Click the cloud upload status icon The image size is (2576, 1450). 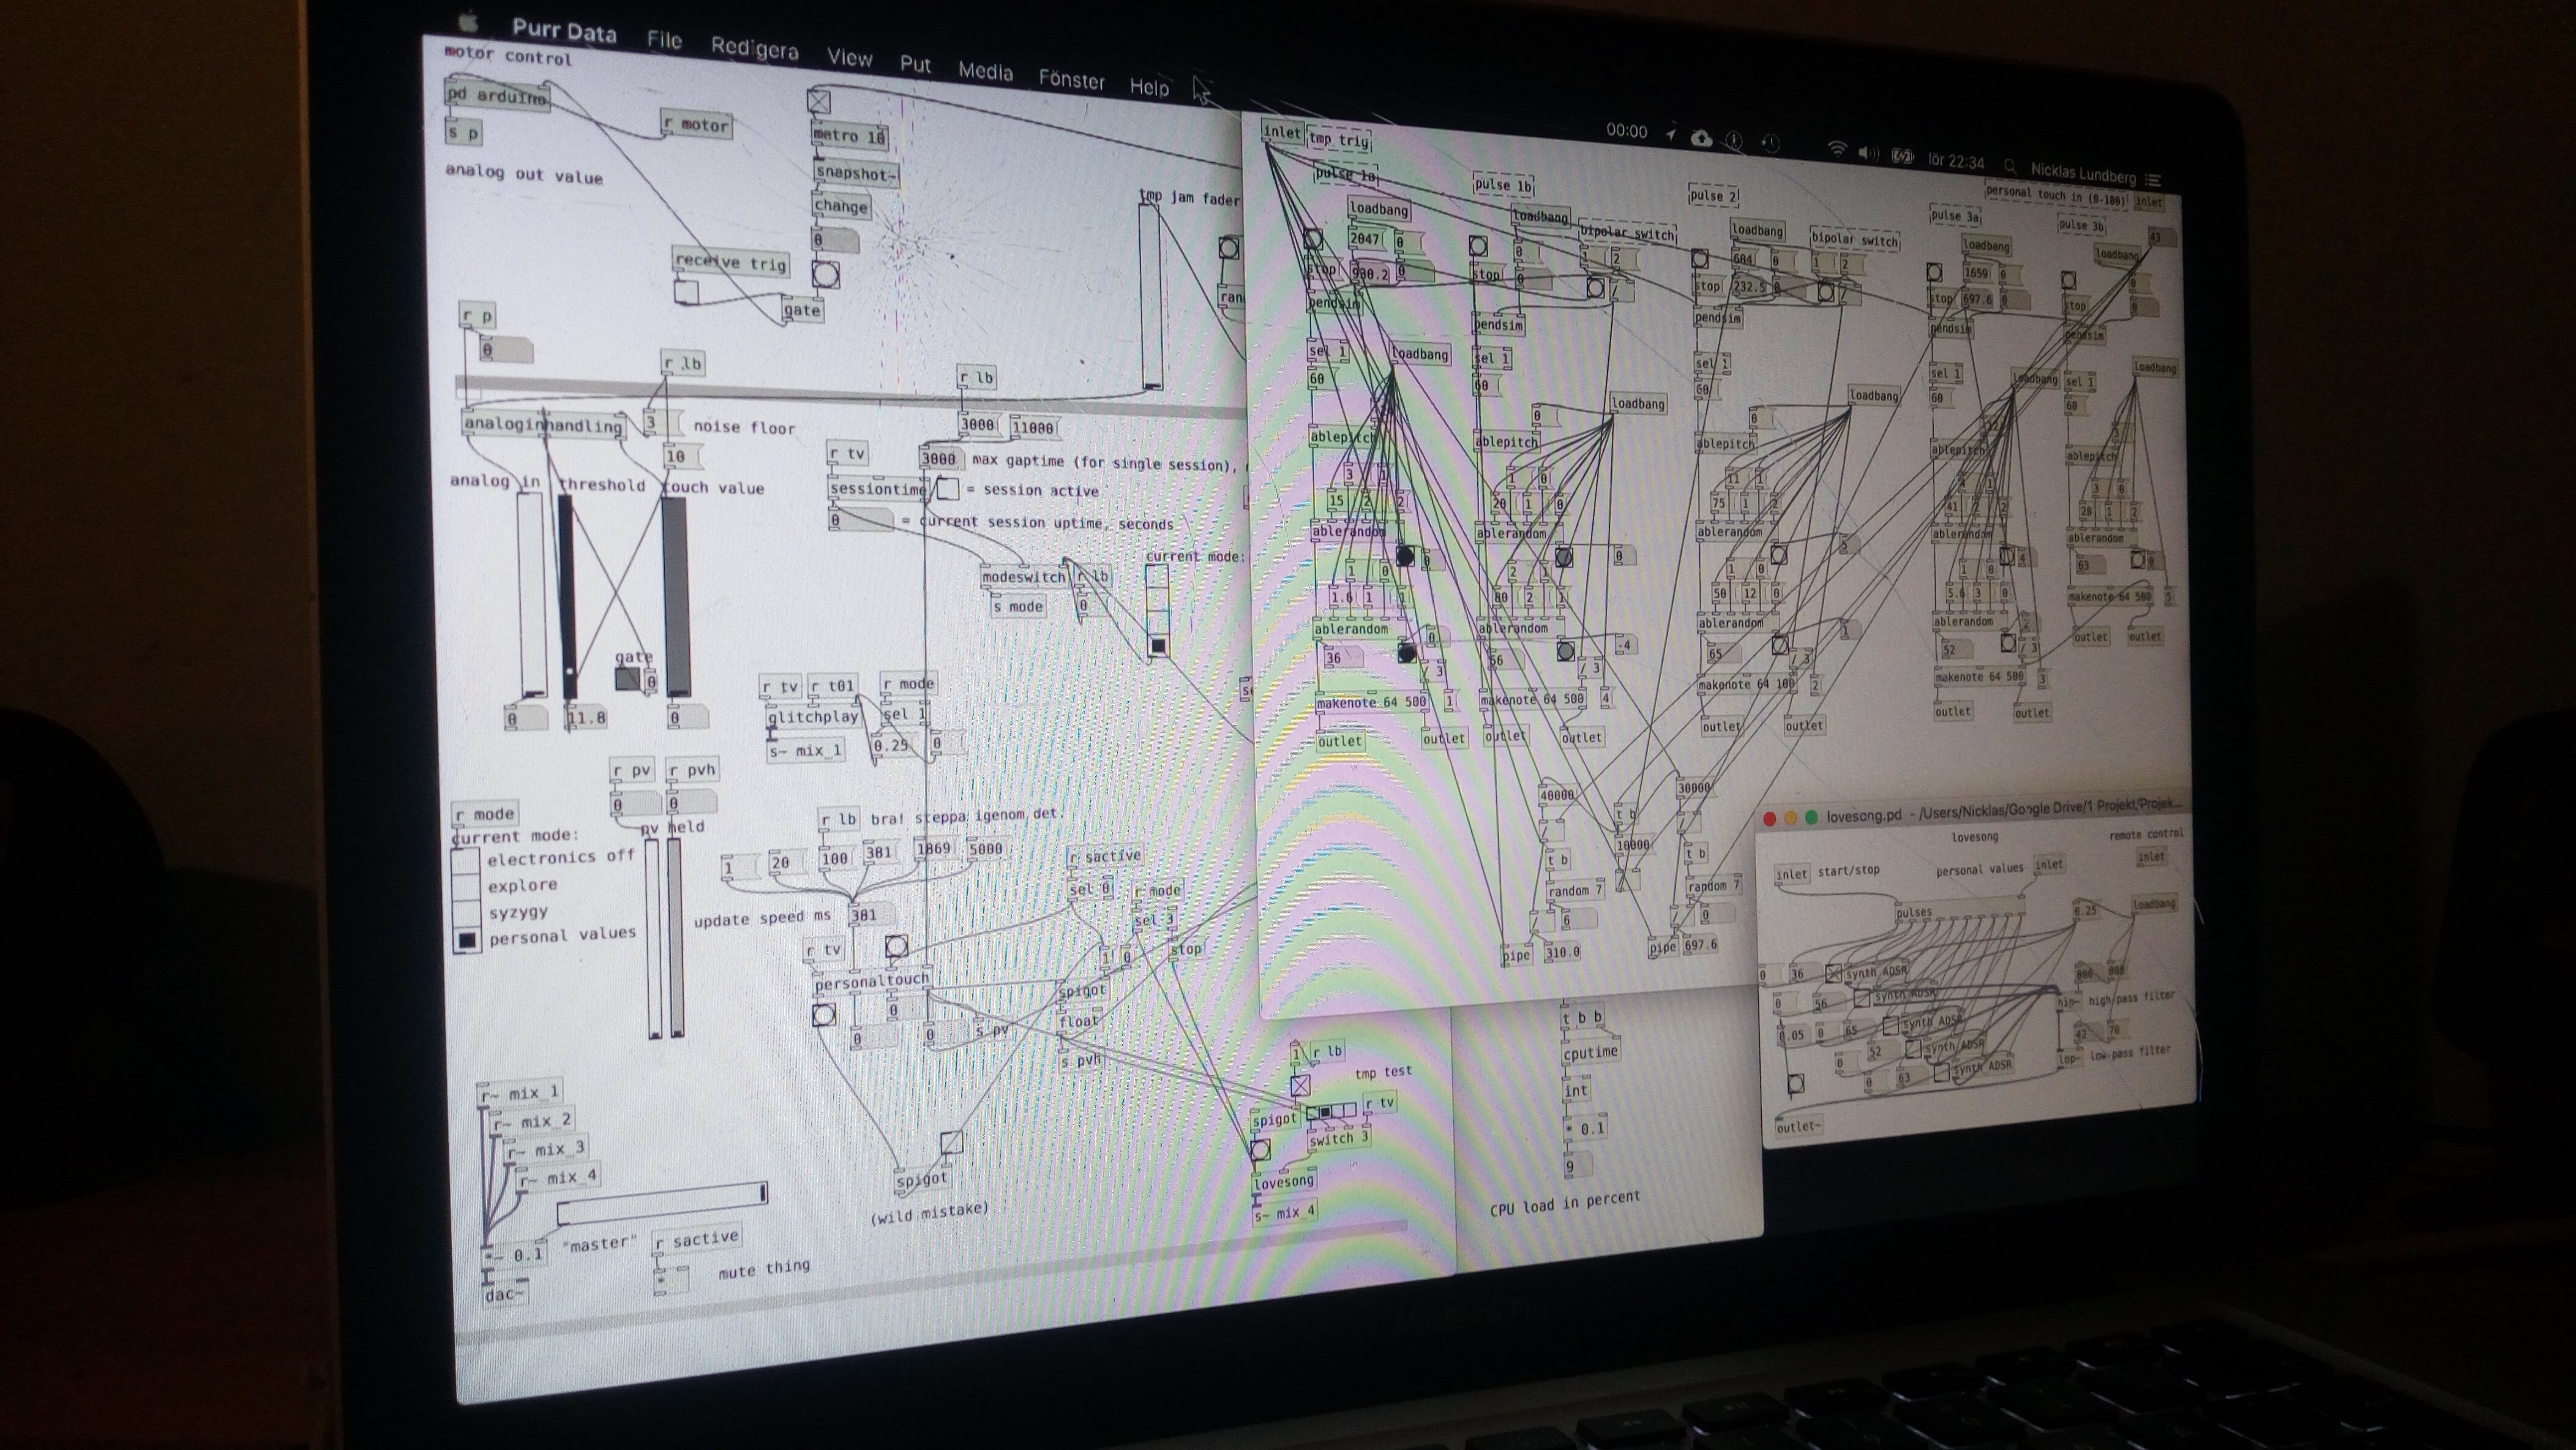[x=1701, y=139]
